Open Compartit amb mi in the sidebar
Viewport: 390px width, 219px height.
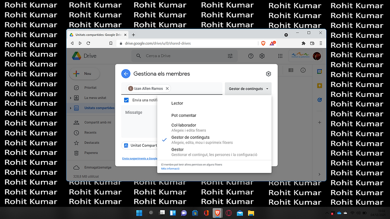tap(97, 122)
